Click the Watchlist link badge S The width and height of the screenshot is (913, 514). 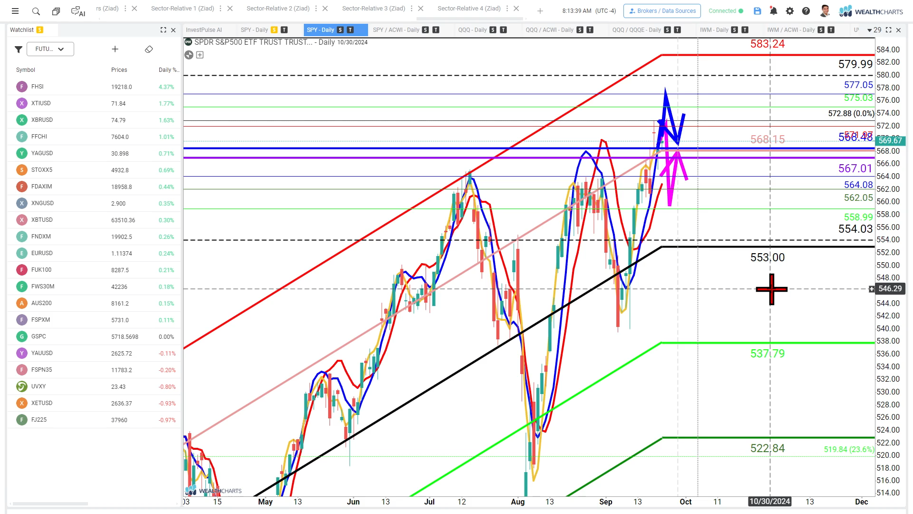pos(40,30)
